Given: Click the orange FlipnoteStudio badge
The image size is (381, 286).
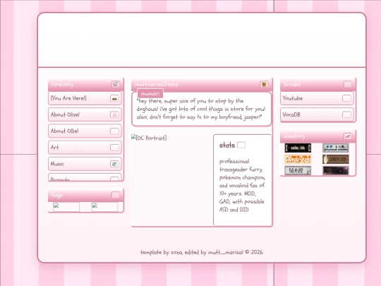Looking at the screenshot, I should click(298, 160).
